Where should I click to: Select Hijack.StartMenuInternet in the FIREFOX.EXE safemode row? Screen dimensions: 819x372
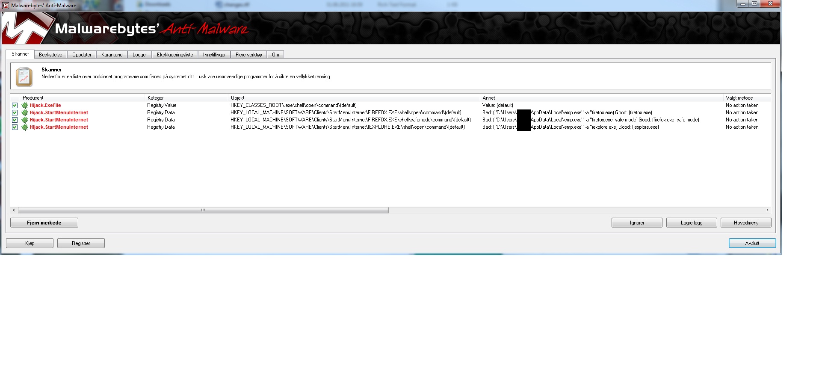coord(59,120)
